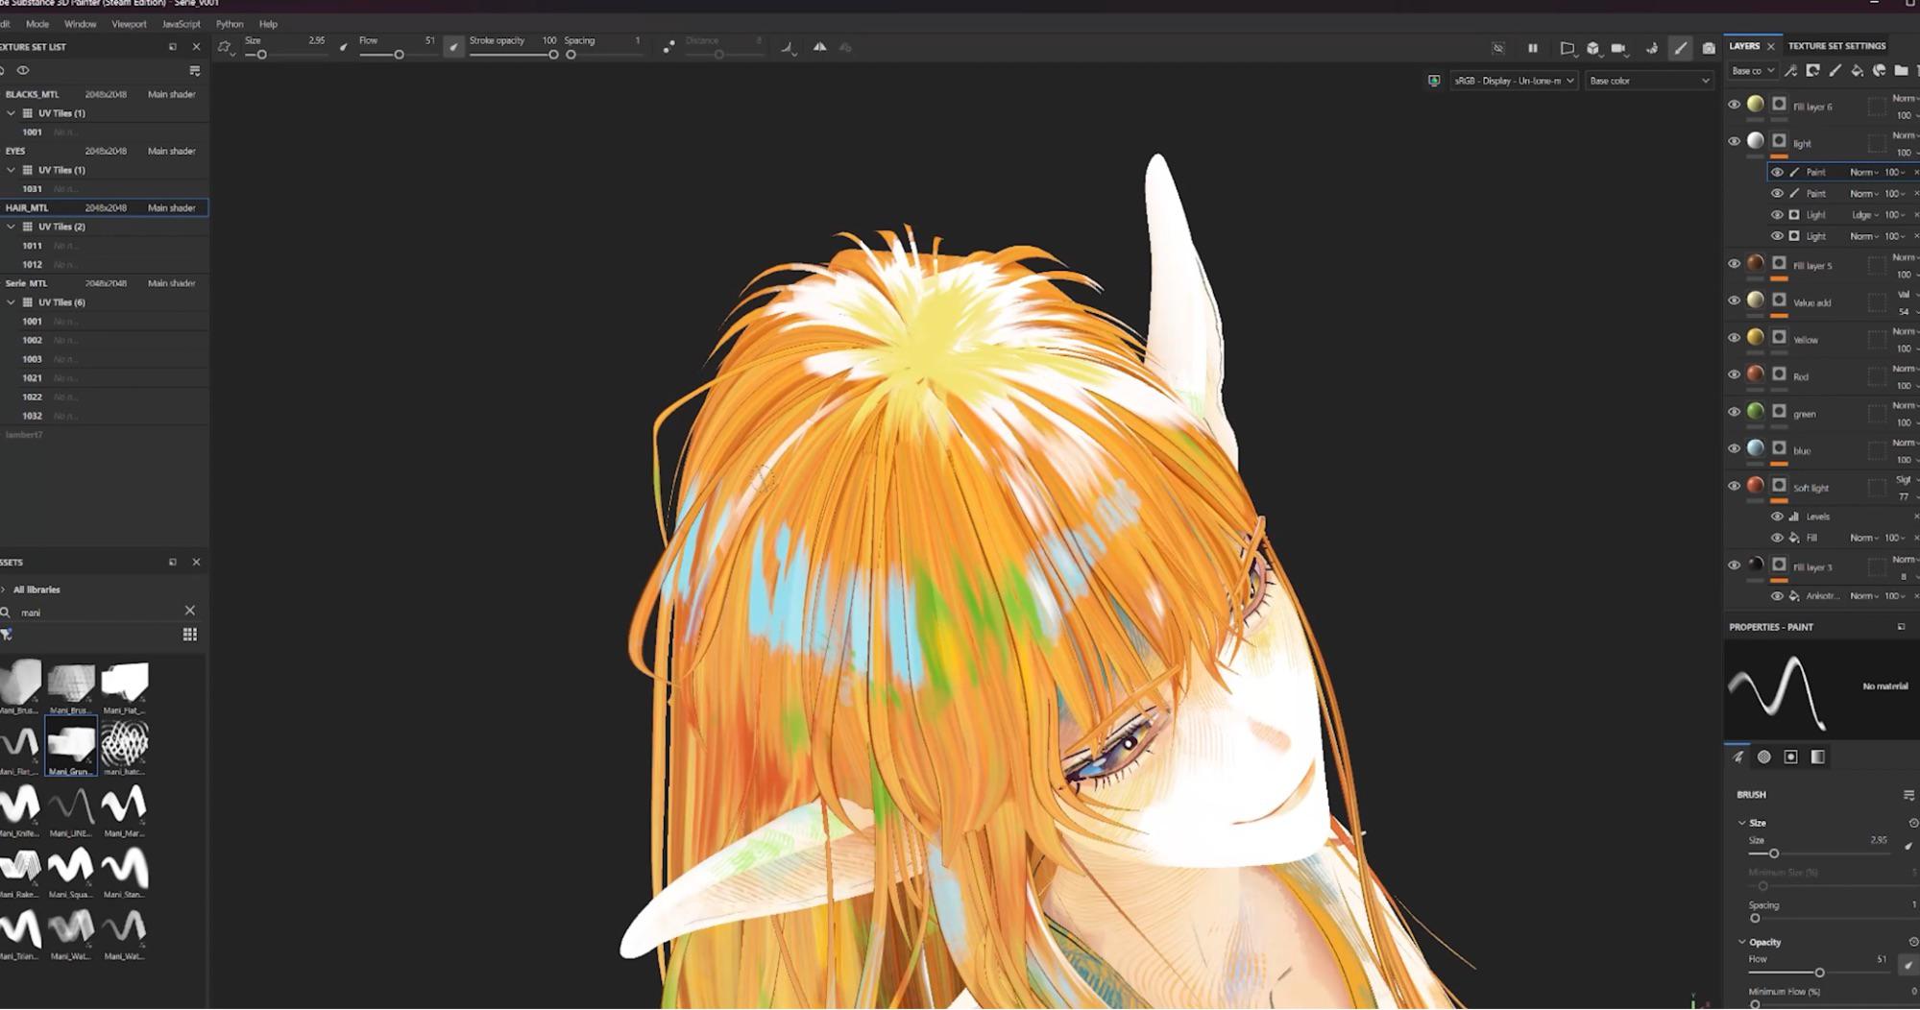Open Brush section menu icon in Properties

(x=1908, y=795)
